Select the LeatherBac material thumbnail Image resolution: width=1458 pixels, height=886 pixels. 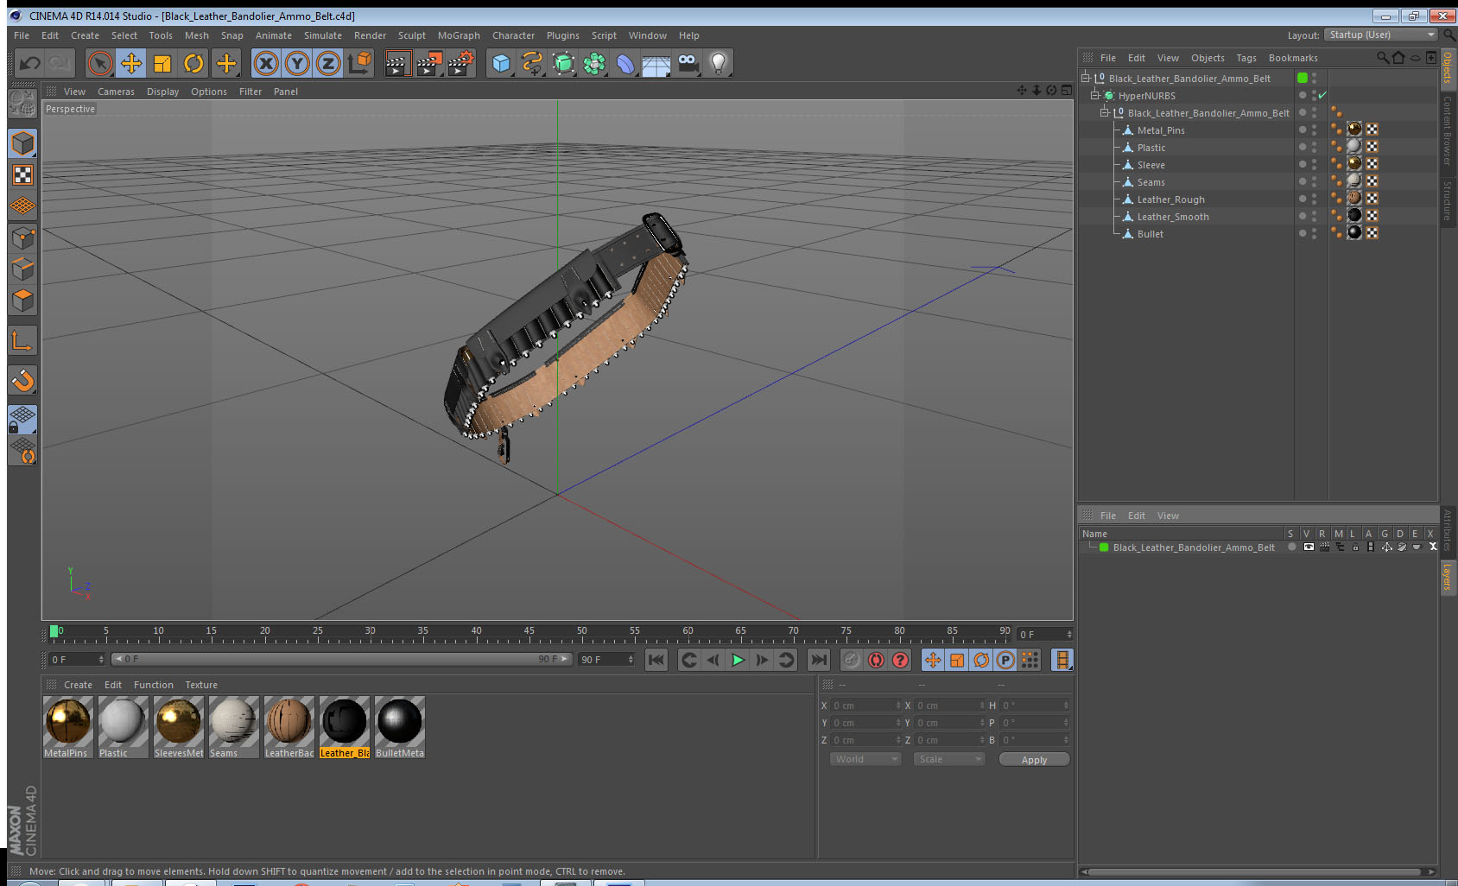click(x=288, y=727)
